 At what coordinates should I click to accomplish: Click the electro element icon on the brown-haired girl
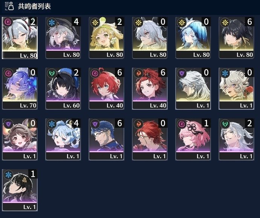(x=8, y=124)
